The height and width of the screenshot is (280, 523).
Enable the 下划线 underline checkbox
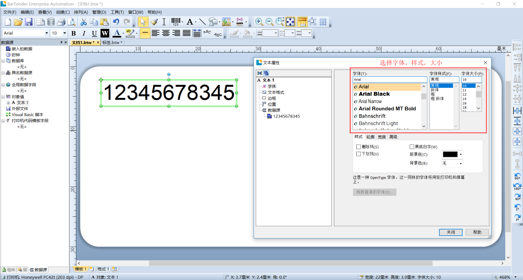coord(359,154)
